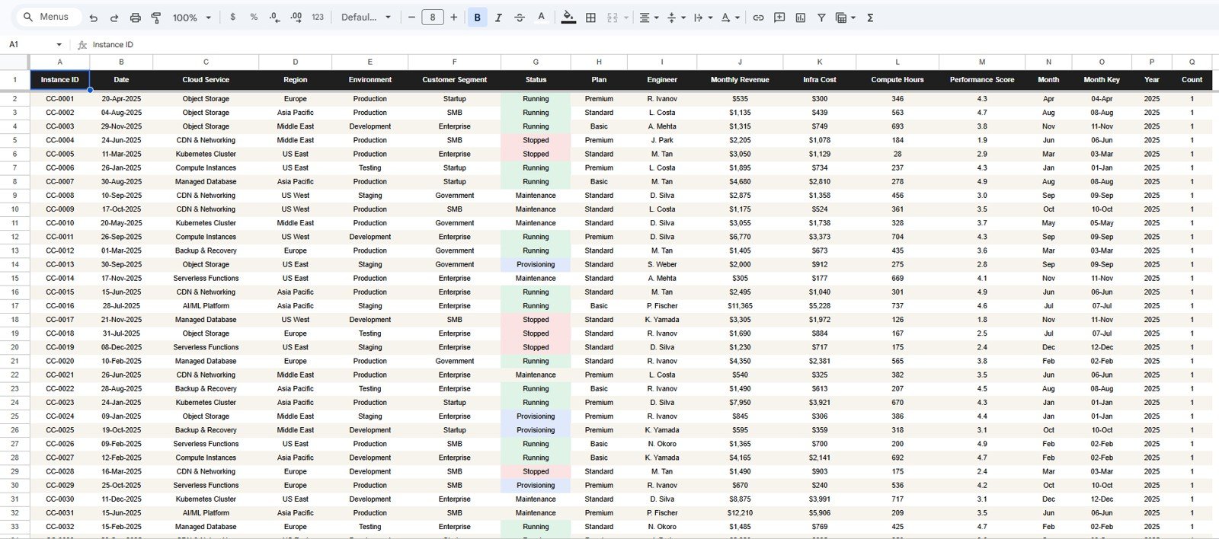Create a filter with the funnel icon

point(821,17)
